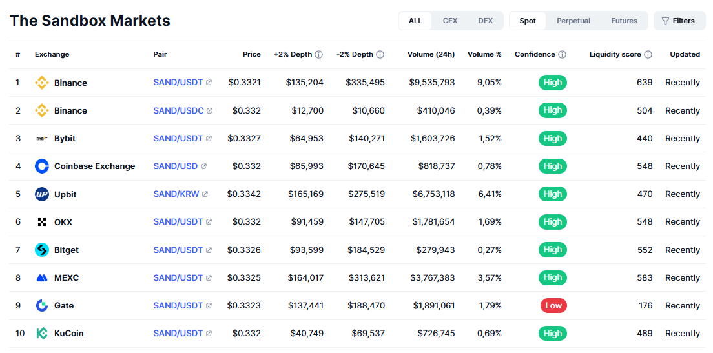The width and height of the screenshot is (713, 353).
Task: Switch to the DEX tab
Action: tap(485, 21)
